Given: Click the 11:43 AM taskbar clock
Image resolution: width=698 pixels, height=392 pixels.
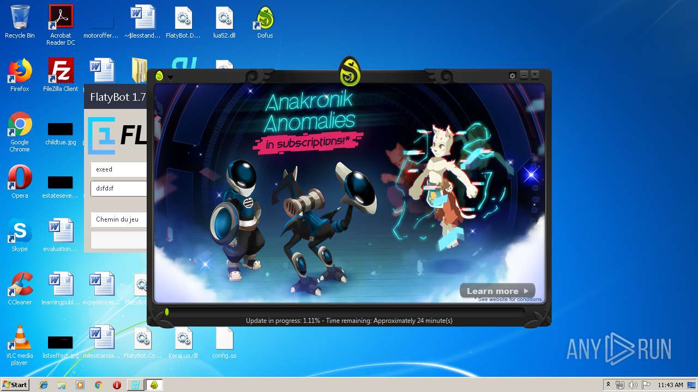Looking at the screenshot, I should tap(670, 385).
